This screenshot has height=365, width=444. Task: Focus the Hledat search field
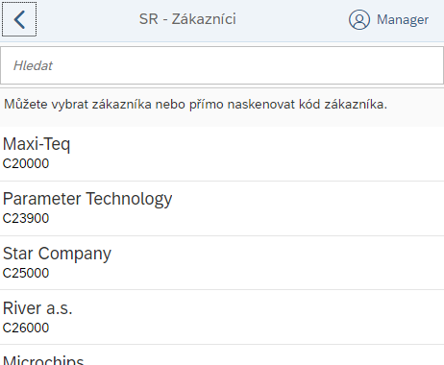[222, 65]
